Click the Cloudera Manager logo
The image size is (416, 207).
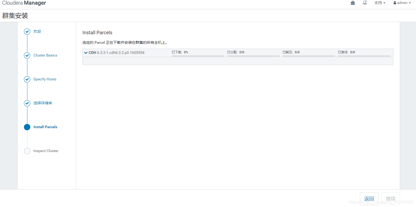point(24,3)
